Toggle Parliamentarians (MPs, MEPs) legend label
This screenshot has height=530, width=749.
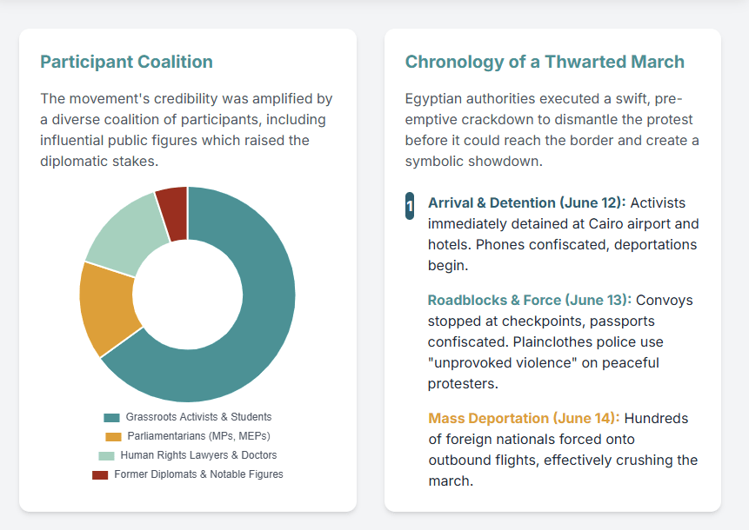(199, 436)
